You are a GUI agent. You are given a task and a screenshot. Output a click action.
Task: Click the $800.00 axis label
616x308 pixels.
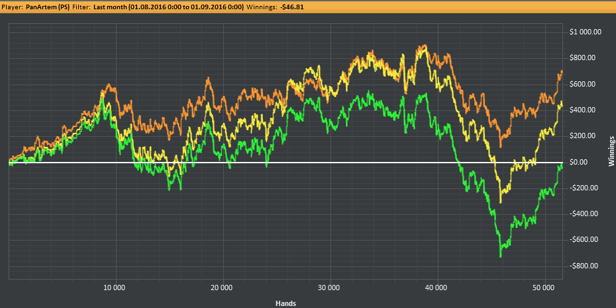pyautogui.click(x=582, y=58)
